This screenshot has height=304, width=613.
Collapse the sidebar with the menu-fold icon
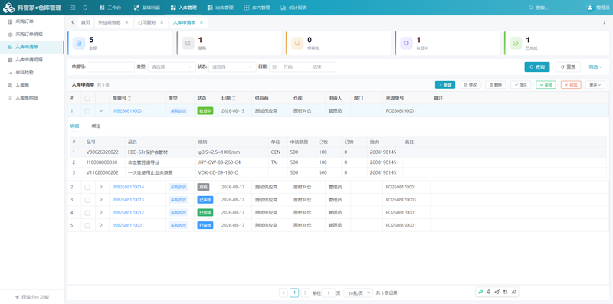[x=73, y=8]
